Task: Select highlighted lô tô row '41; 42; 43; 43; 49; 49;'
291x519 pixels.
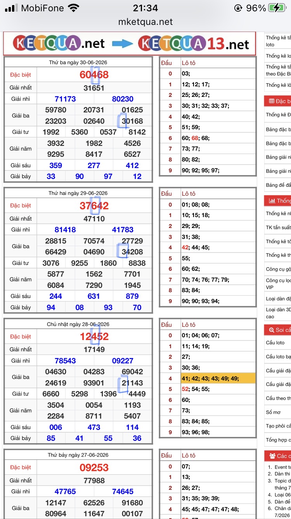Action: pos(218,378)
